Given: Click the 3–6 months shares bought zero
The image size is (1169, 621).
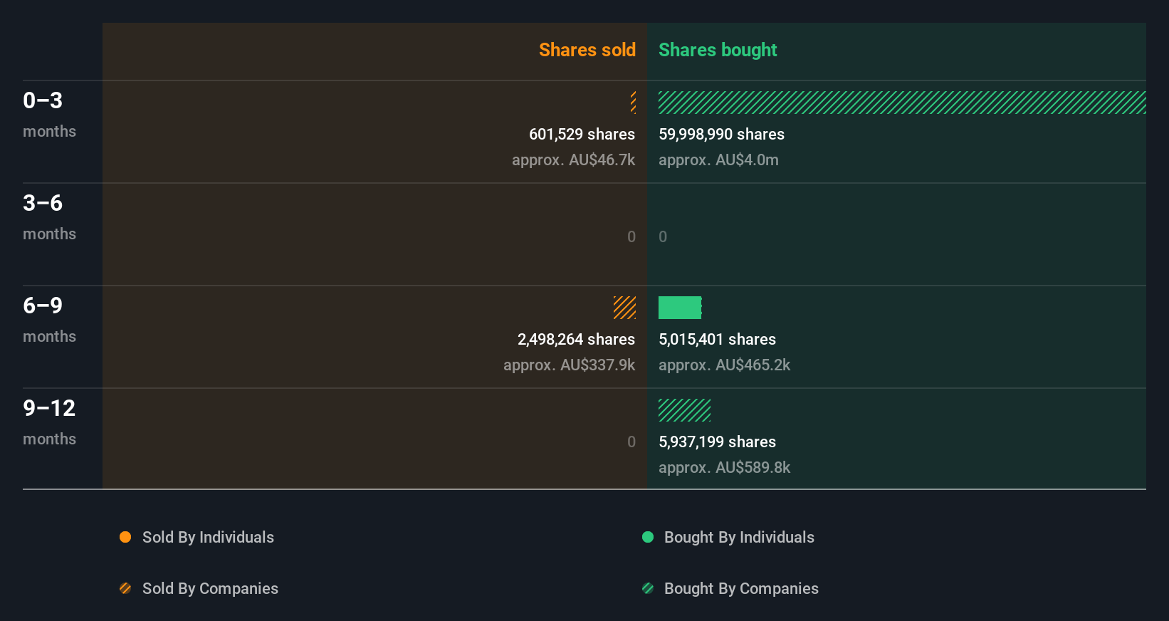Looking at the screenshot, I should click(663, 237).
